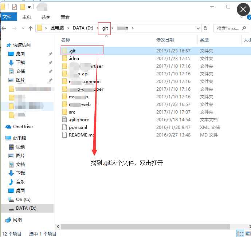Go up one folder level arrow
The height and width of the screenshot is (237, 251).
pos(30,28)
